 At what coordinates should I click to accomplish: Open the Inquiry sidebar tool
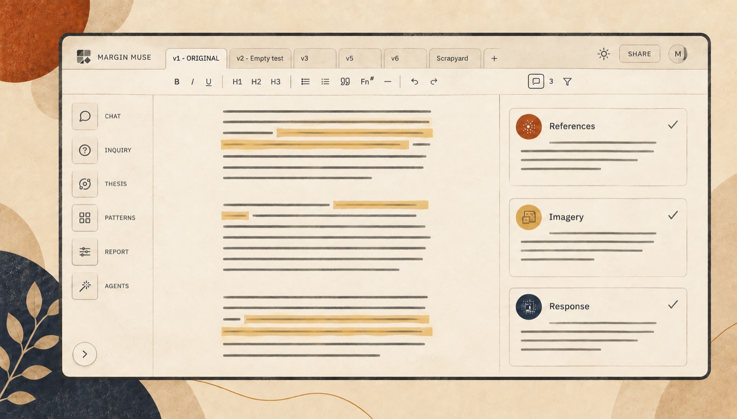[x=85, y=150]
